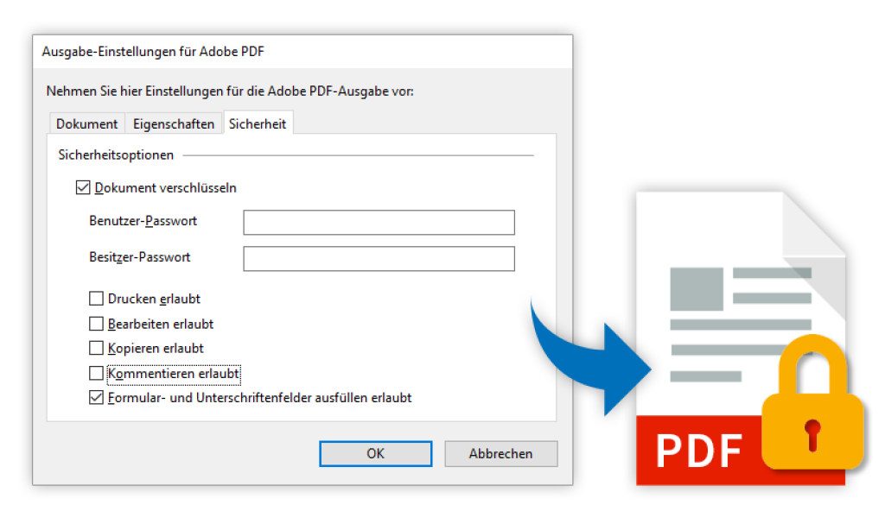Click the red PDF label on document
This screenshot has width=885, height=511.
tap(698, 451)
